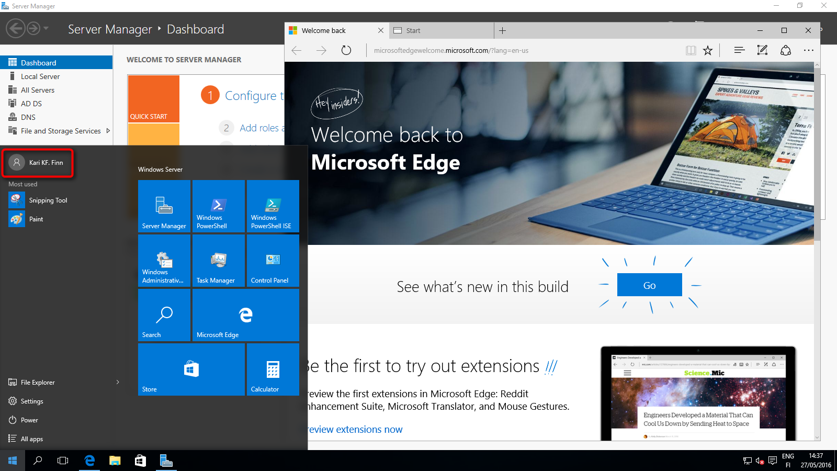Click the Go button in Edge

[650, 285]
